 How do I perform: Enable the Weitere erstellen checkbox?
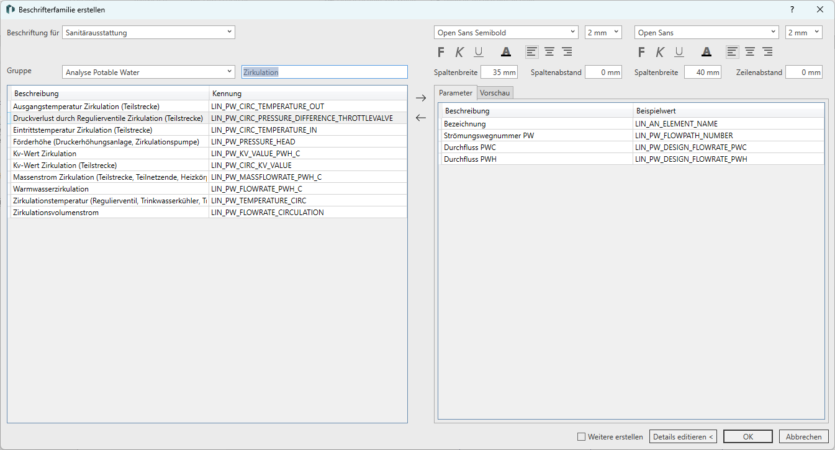tap(582, 437)
